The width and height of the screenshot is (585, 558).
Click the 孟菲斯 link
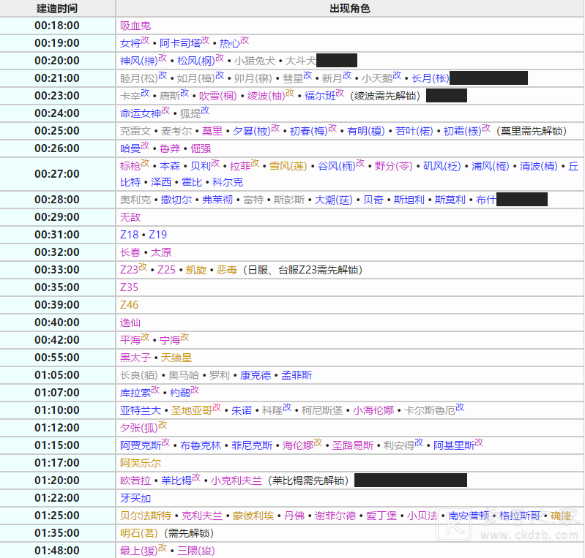point(297,375)
